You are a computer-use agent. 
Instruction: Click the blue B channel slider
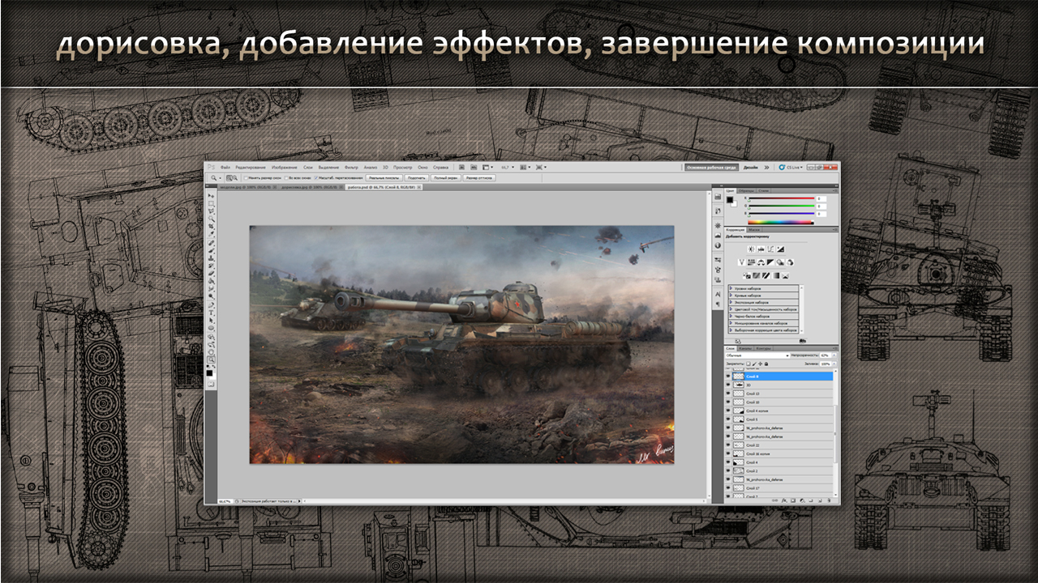pyautogui.click(x=782, y=214)
